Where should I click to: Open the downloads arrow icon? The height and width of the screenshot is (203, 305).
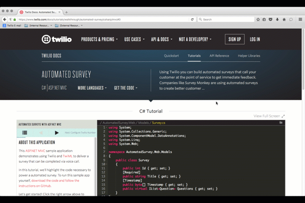[x=277, y=19]
